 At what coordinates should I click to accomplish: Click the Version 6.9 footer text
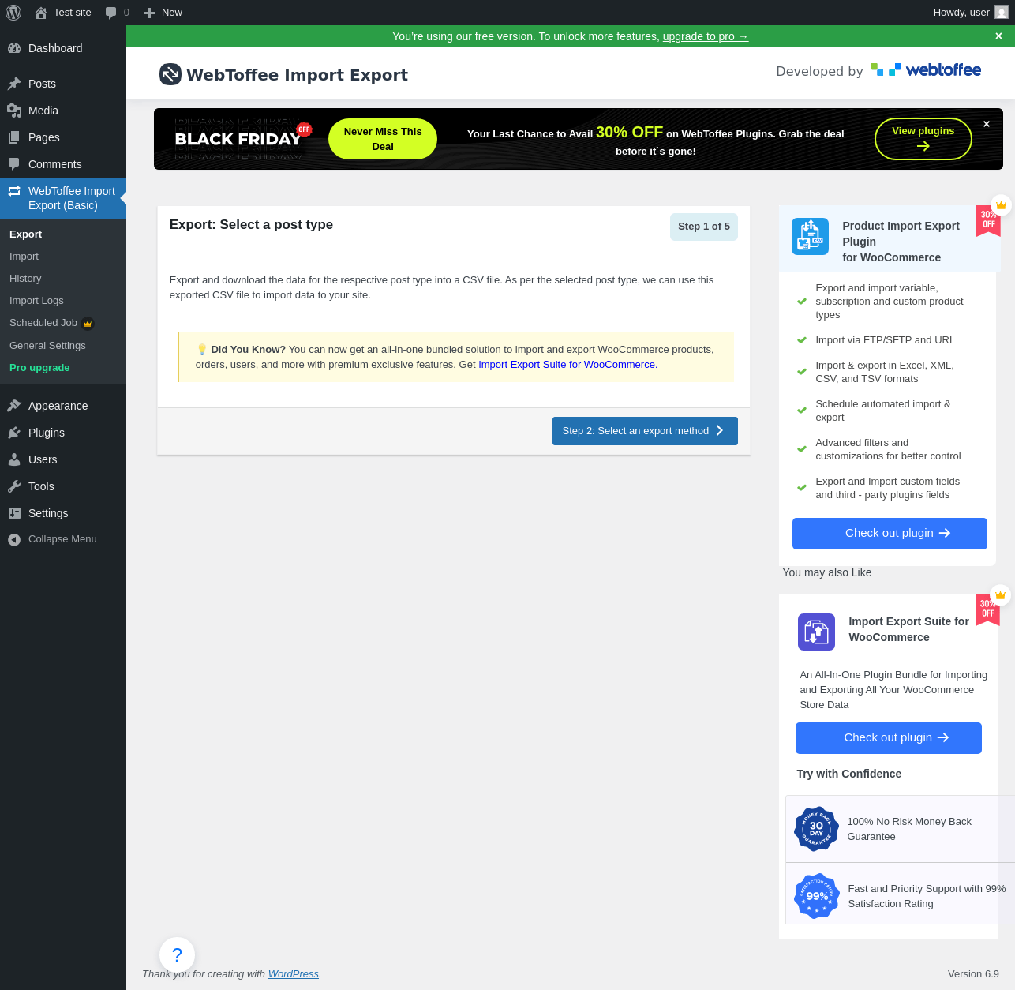click(x=973, y=974)
